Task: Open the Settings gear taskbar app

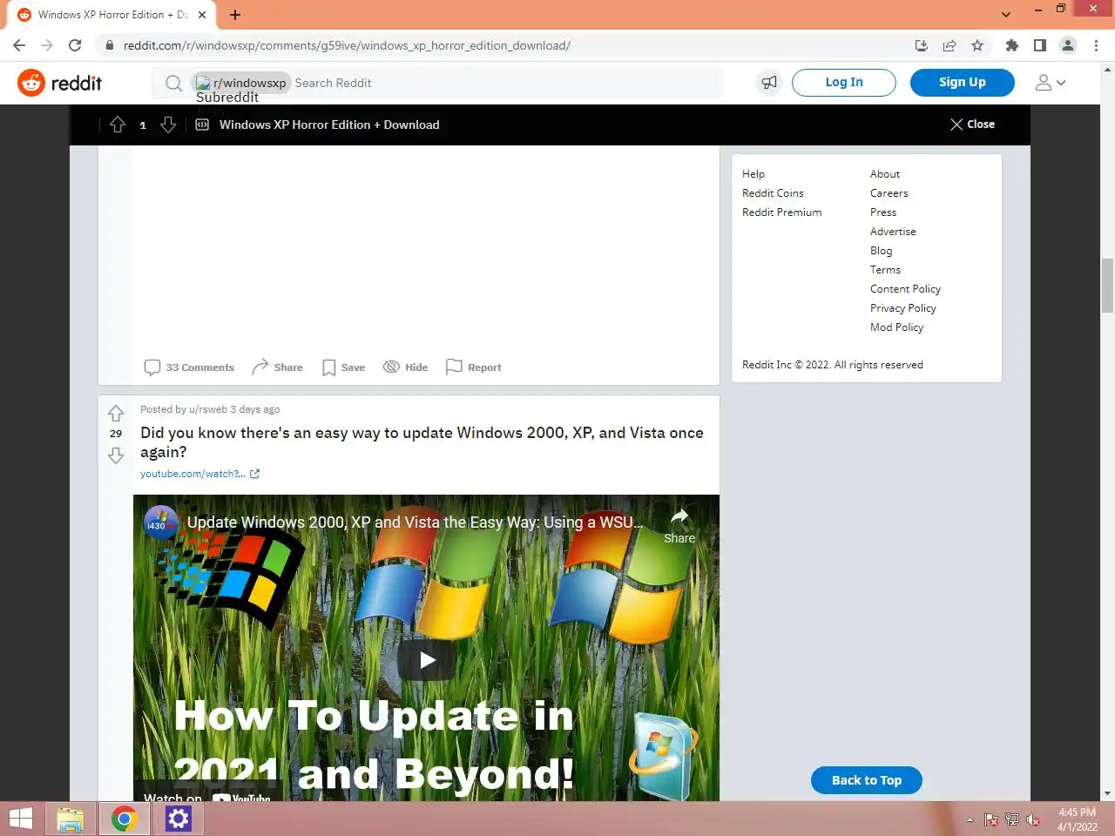Action: pos(179,819)
